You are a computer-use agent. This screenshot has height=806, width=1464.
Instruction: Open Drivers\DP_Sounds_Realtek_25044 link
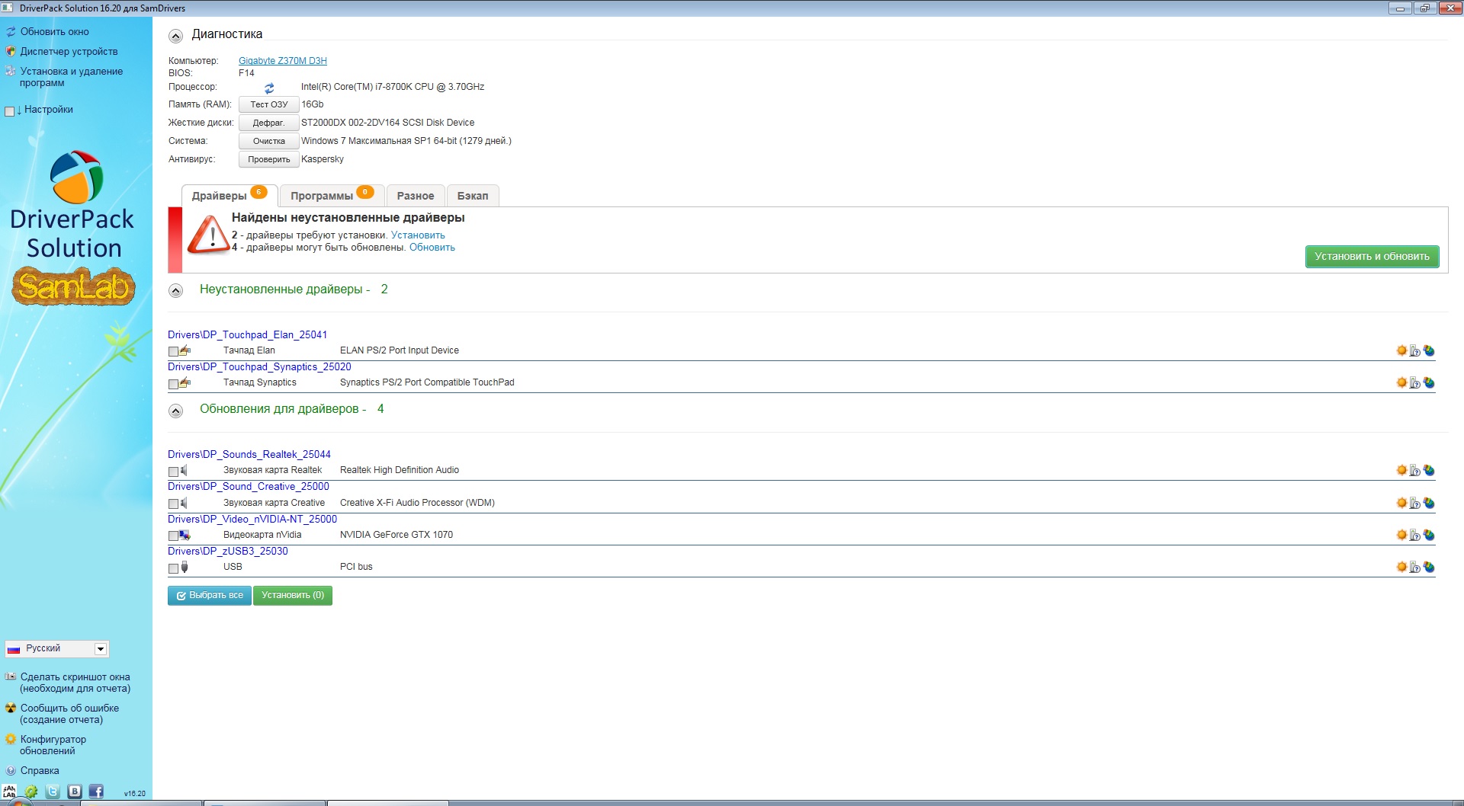(x=249, y=454)
